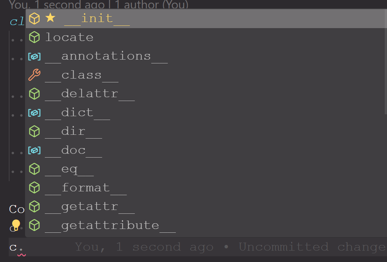The height and width of the screenshot is (262, 387).
Task: Select __annotations__ from the suggestion list
Action: 106,56
